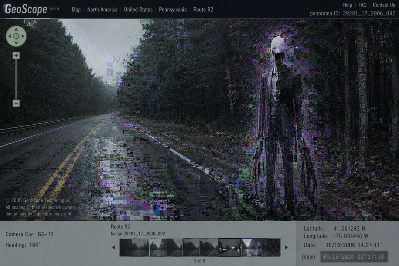Click the BETA label beside the logo
This screenshot has height=266, width=399.
point(55,9)
